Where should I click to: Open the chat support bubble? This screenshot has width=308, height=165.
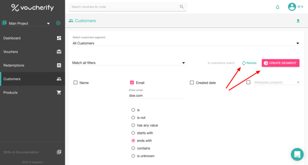[297, 154]
